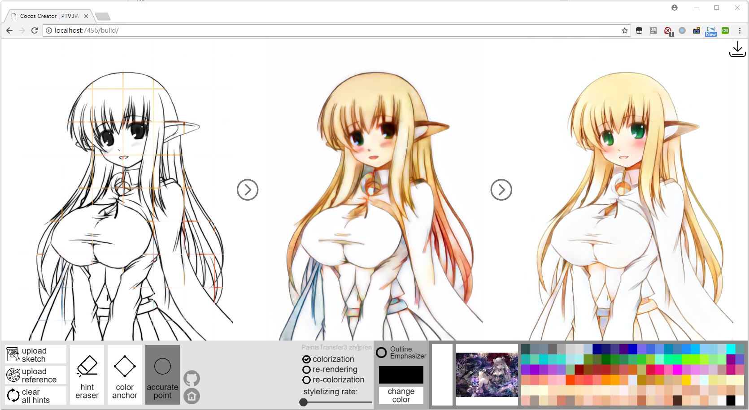Open the red blocker extension with badge 1
Viewport: 749px width, 410px height.
coord(668,31)
